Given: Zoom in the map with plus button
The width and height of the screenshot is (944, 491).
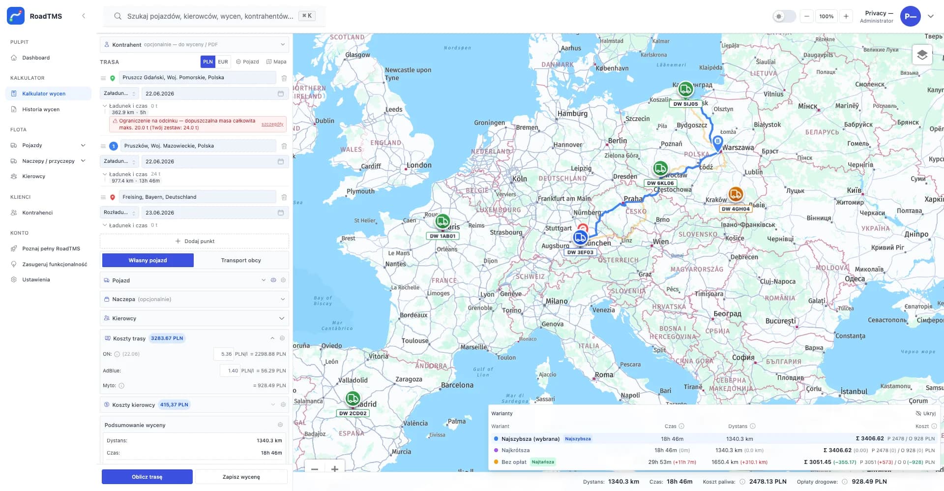Looking at the screenshot, I should pyautogui.click(x=335, y=469).
